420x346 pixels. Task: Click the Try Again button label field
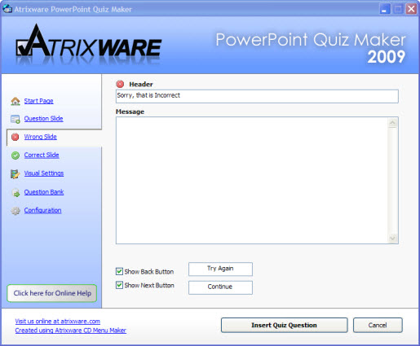click(220, 269)
